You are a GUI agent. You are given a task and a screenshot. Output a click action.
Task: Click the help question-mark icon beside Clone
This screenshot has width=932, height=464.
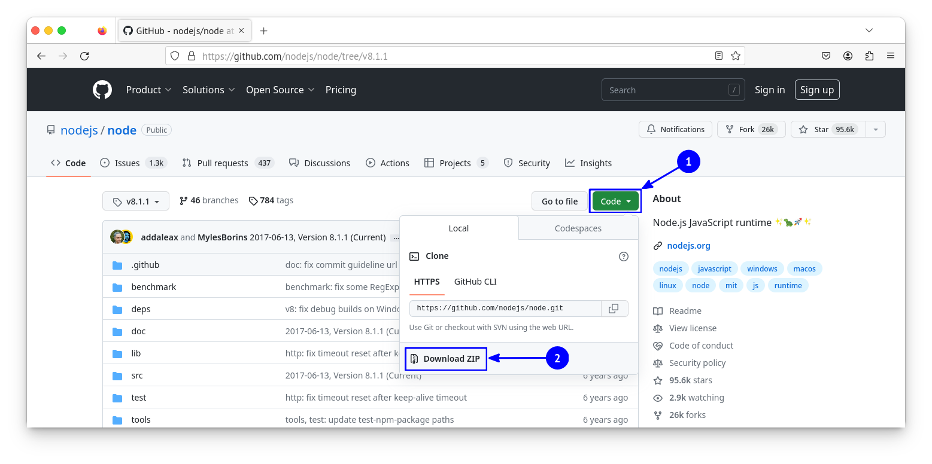pos(623,257)
